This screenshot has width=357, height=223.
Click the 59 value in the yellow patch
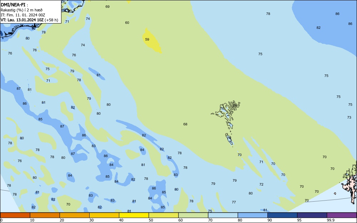[147, 39]
